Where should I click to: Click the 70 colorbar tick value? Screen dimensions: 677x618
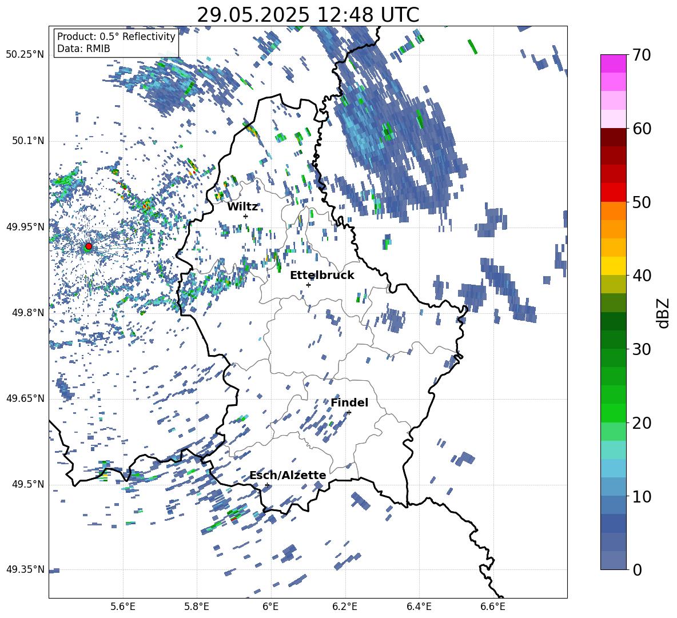[x=642, y=55]
